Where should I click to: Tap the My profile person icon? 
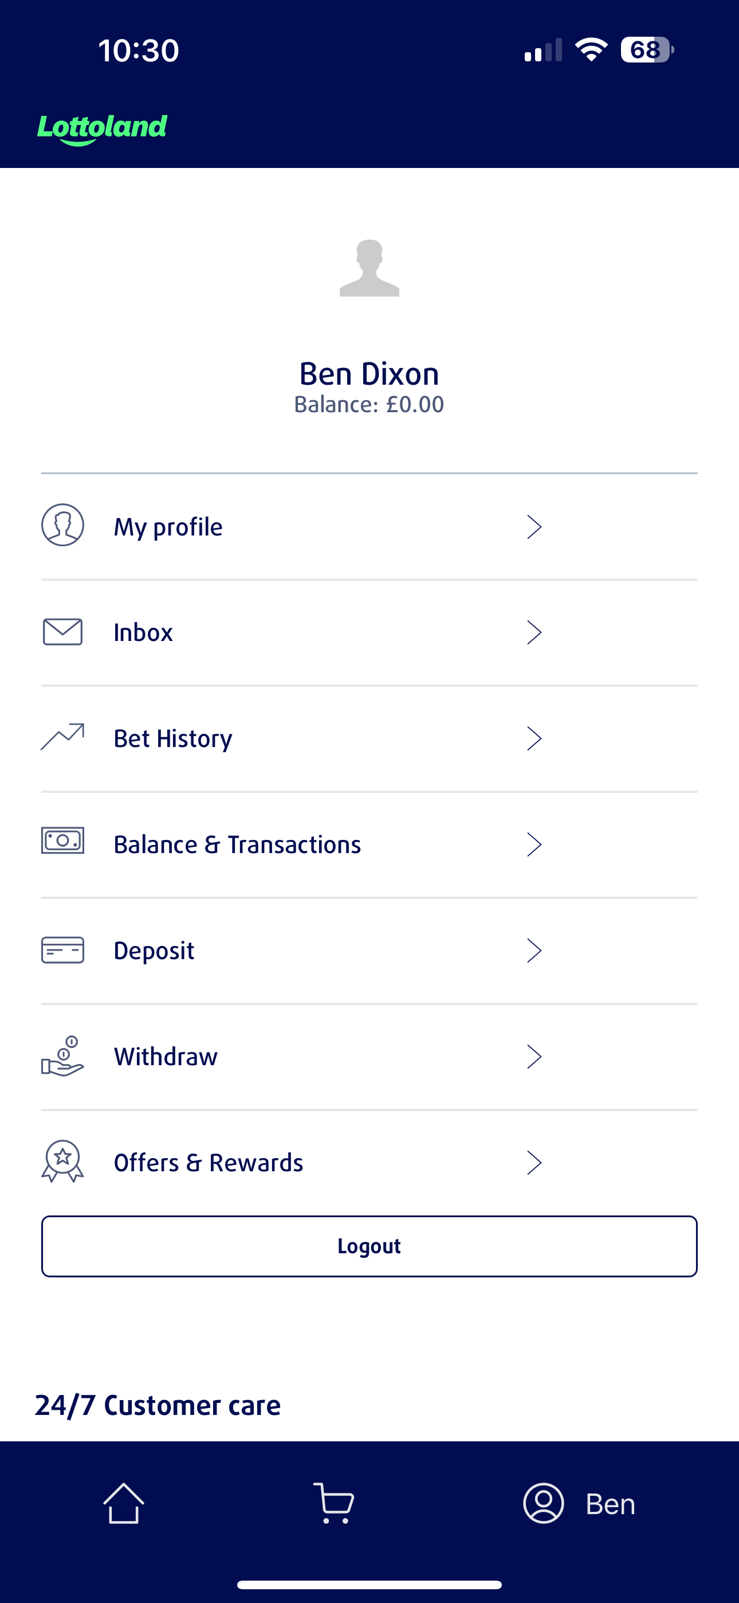63,525
